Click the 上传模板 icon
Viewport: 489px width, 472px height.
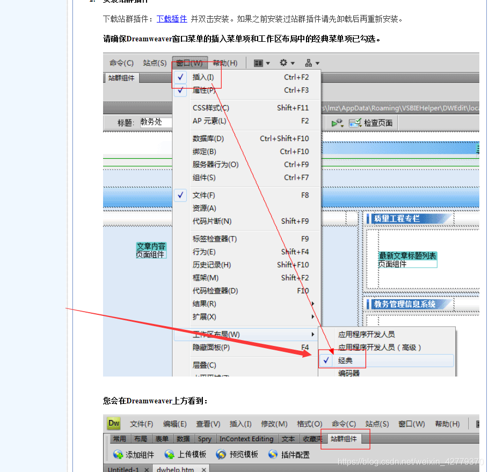pos(169,454)
